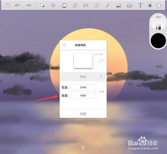This screenshot has height=154, width=167.
Task: Click the 高度 height field 1600
Action: pos(83,96)
